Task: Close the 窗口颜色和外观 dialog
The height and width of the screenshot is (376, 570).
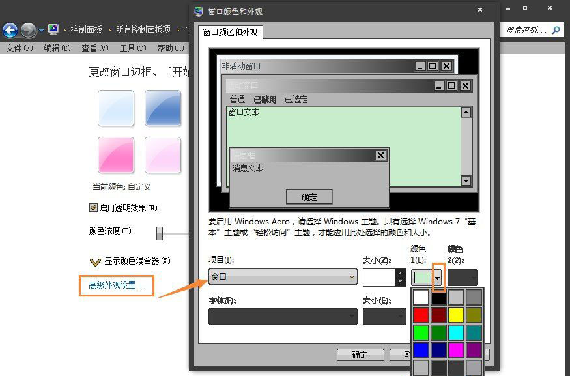Action: [x=480, y=10]
